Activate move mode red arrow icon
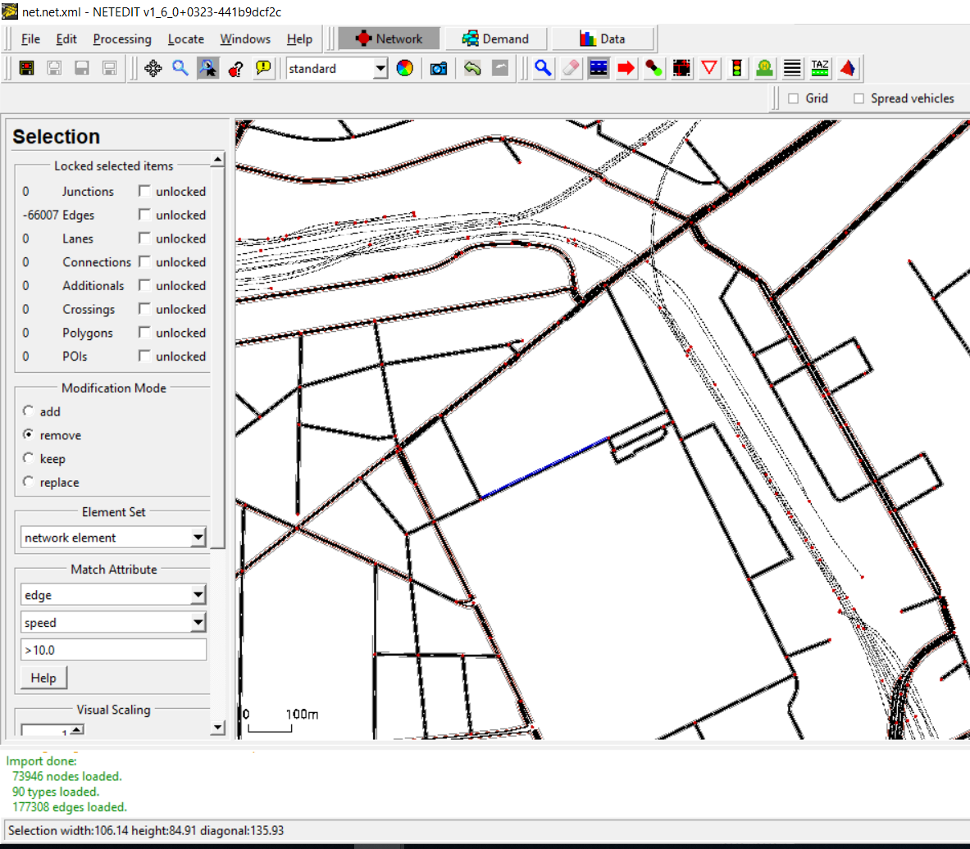This screenshot has height=849, width=970. (x=626, y=68)
